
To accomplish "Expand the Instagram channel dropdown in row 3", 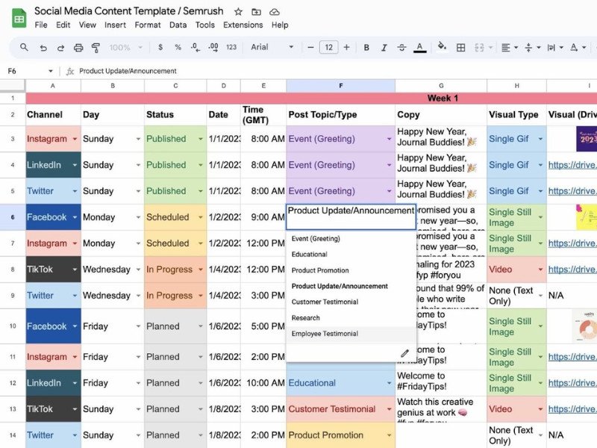I will pos(75,139).
